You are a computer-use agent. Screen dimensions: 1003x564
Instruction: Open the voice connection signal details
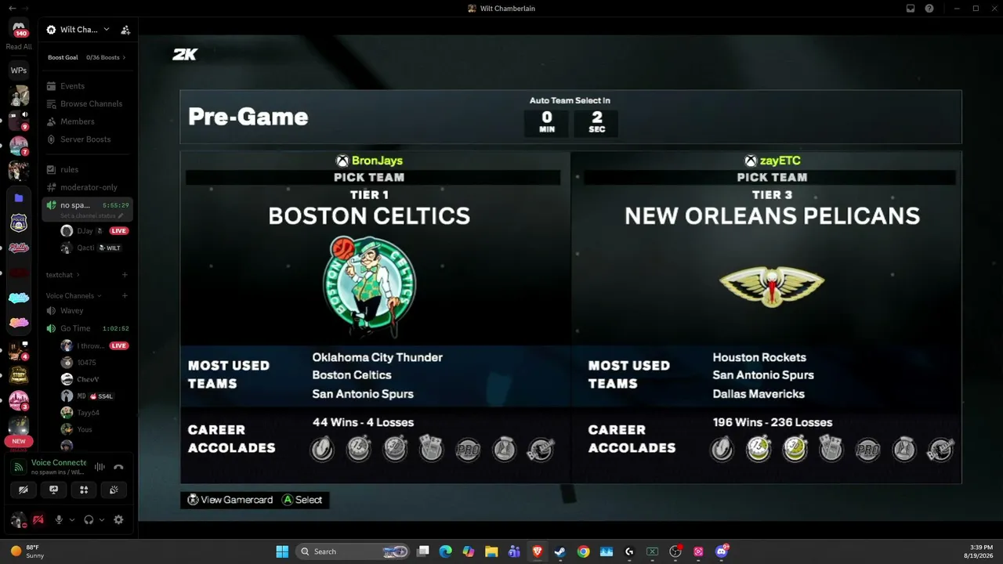(19, 468)
